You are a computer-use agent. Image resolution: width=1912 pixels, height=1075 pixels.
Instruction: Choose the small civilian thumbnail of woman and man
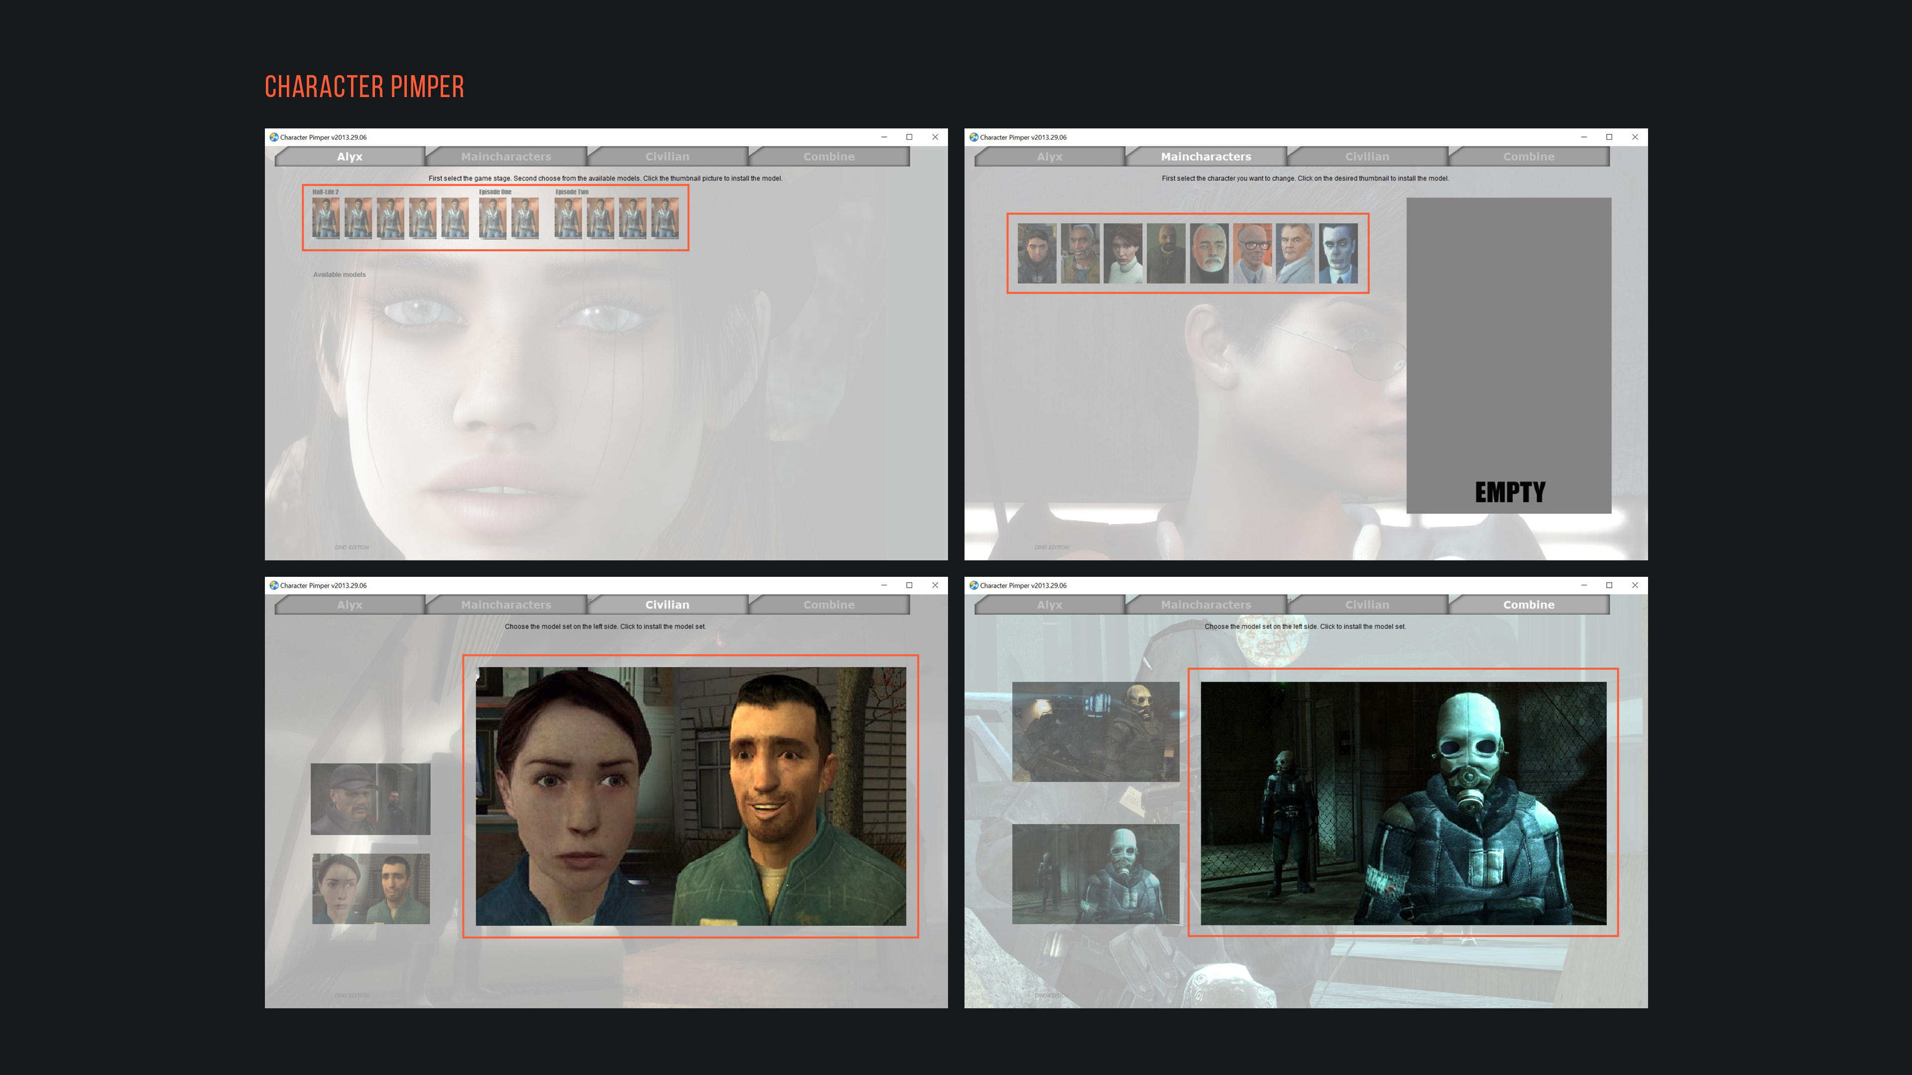(371, 889)
